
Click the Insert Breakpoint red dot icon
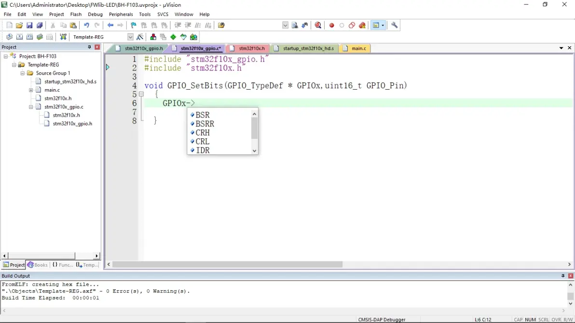tap(332, 26)
